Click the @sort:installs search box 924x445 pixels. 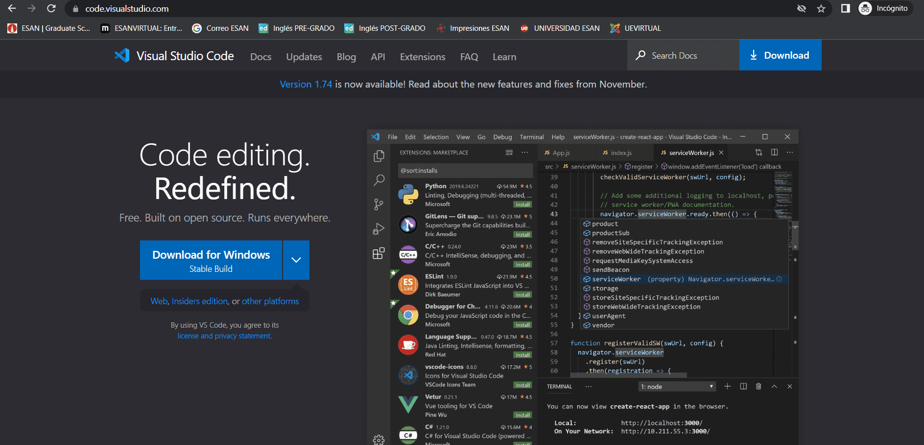tap(465, 171)
